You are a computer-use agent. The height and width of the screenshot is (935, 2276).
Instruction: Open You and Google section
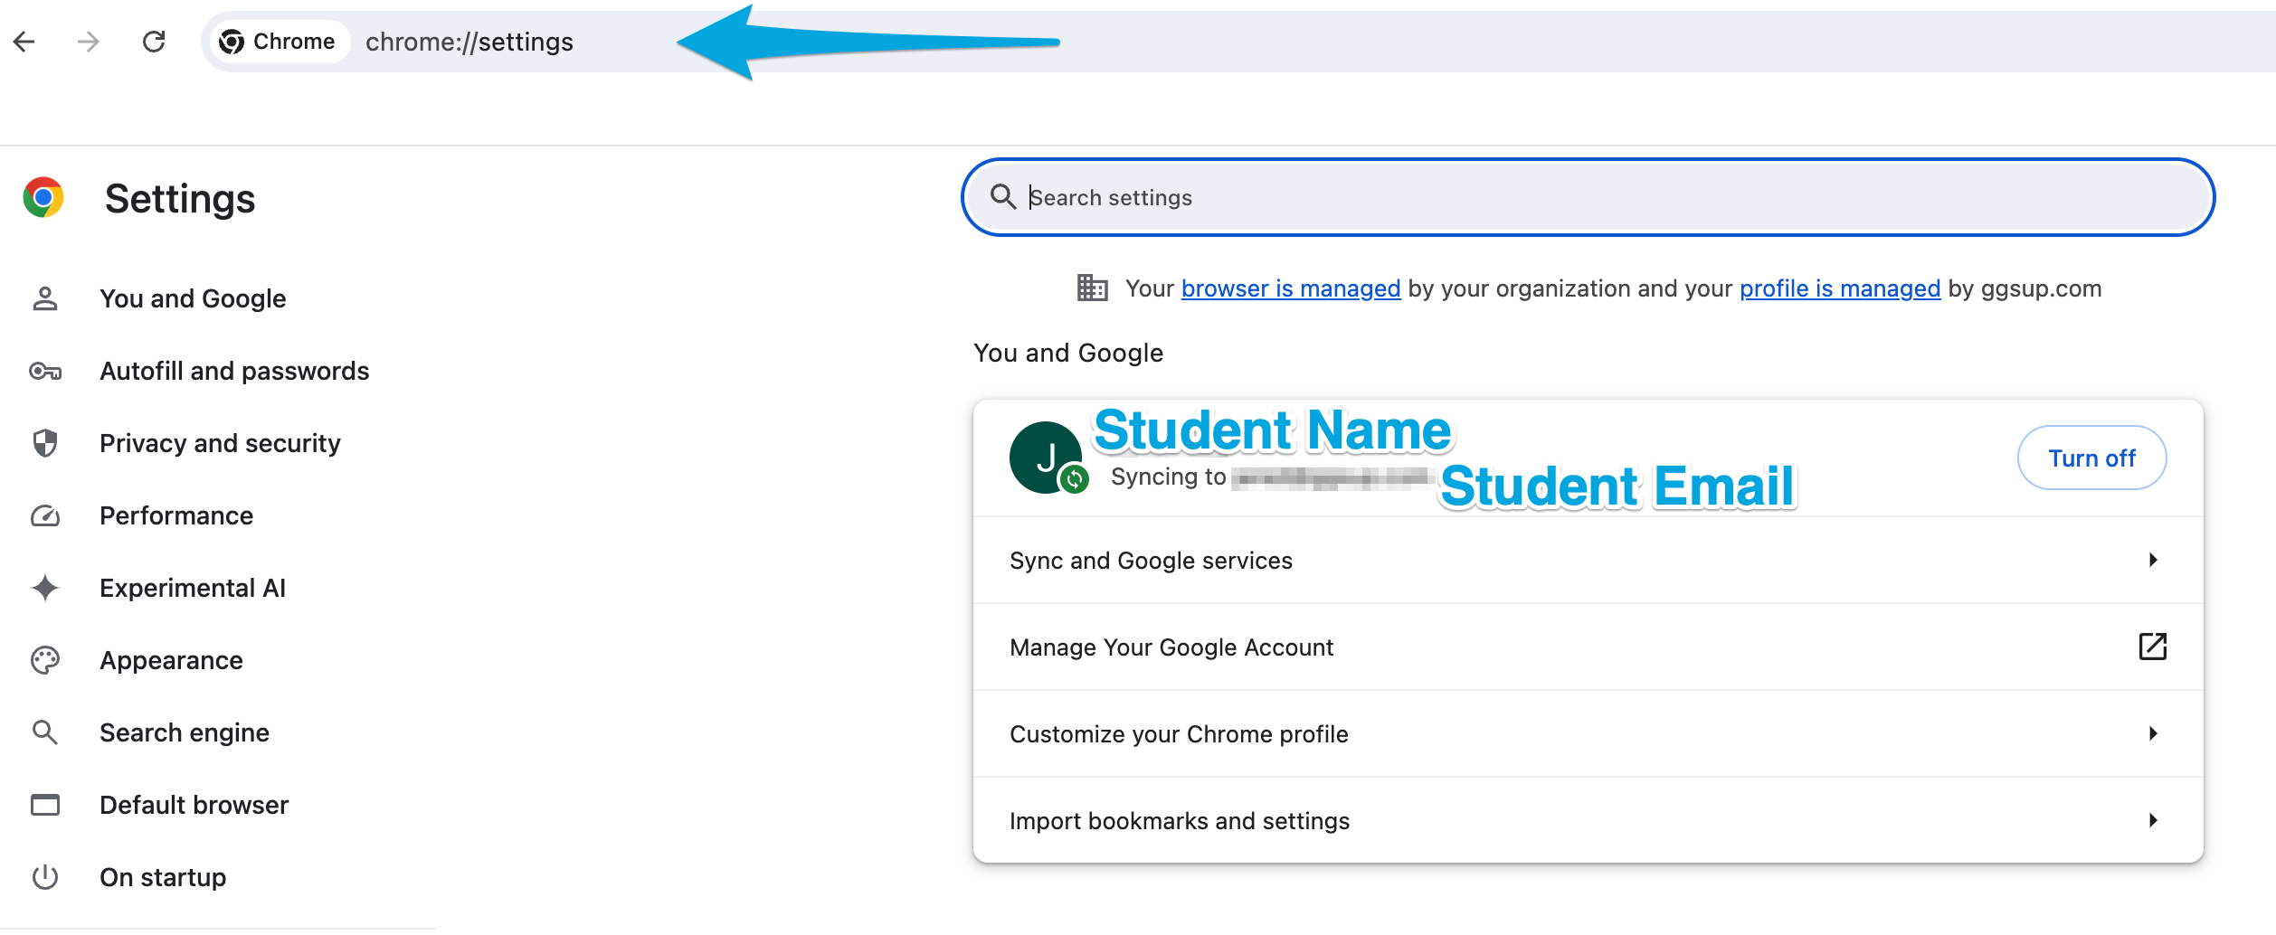pyautogui.click(x=193, y=298)
